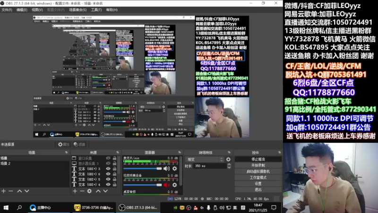Undock the 来源 panel with its header float icon

point(118,152)
